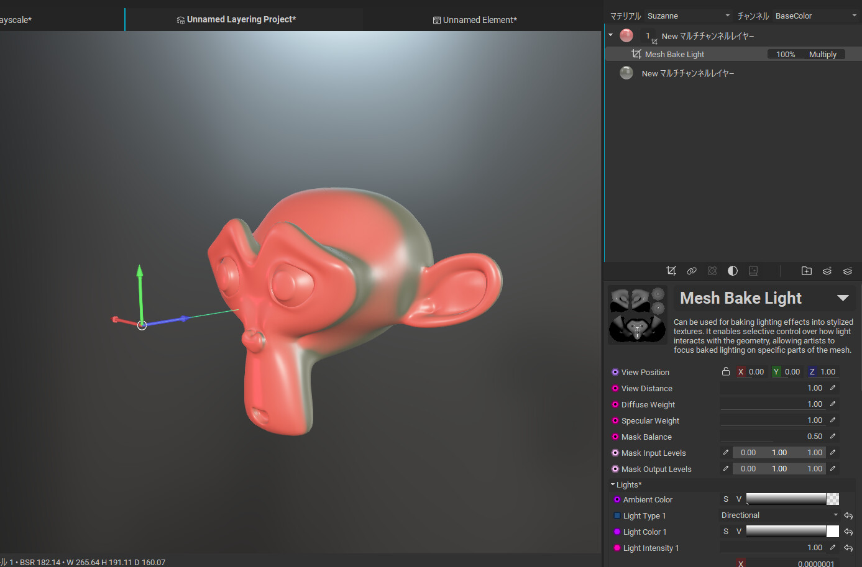Switch to the Unnamed Layering Project tab
The width and height of the screenshot is (862, 567).
(236, 20)
